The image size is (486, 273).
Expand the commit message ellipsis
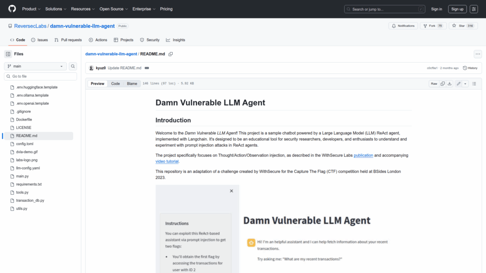tap(147, 68)
